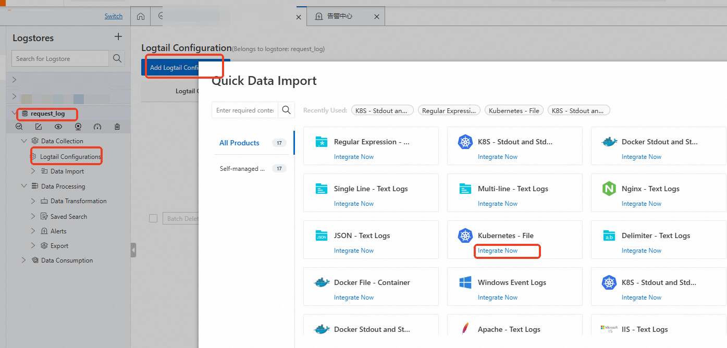Click the alert center tab icon
Screen dimensions: 727x348
click(319, 16)
